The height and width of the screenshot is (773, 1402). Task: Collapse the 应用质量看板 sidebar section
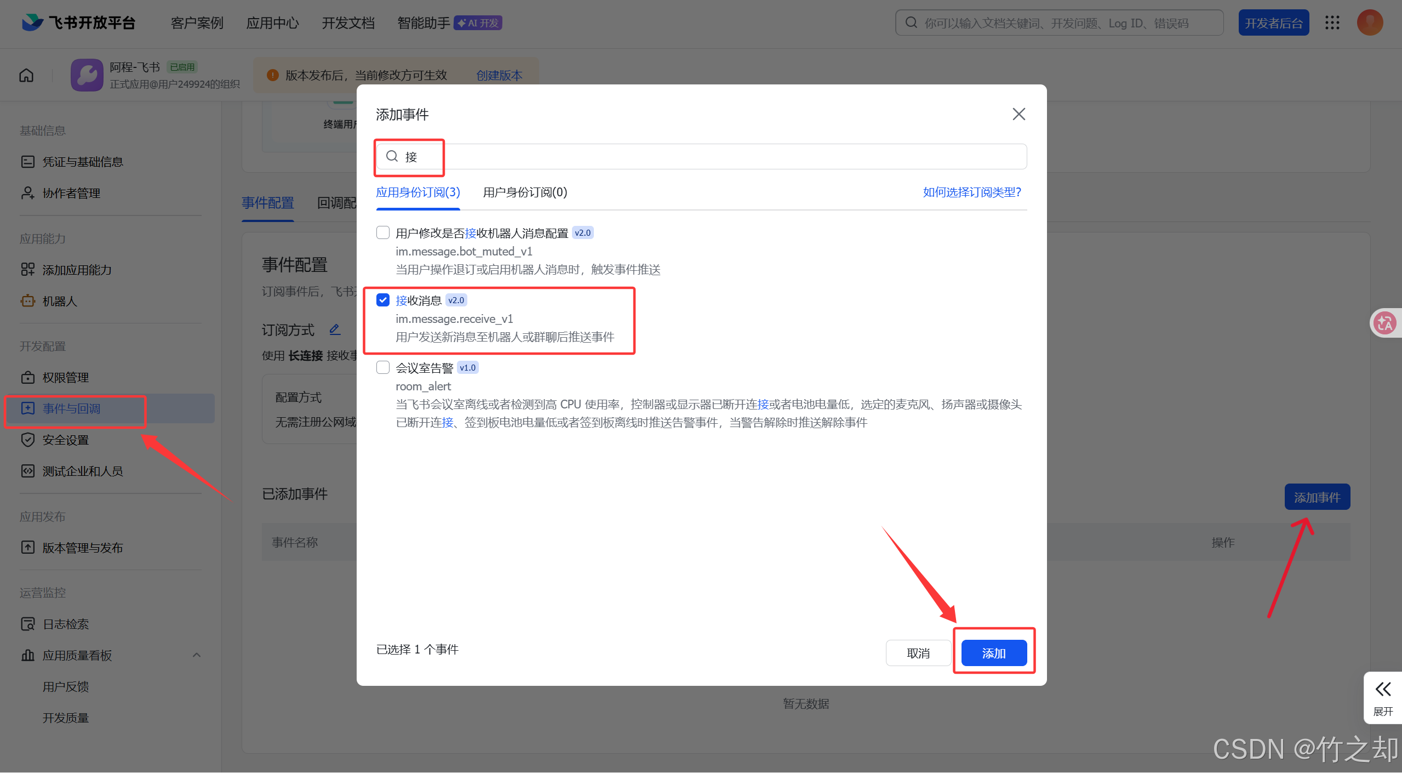coord(197,655)
